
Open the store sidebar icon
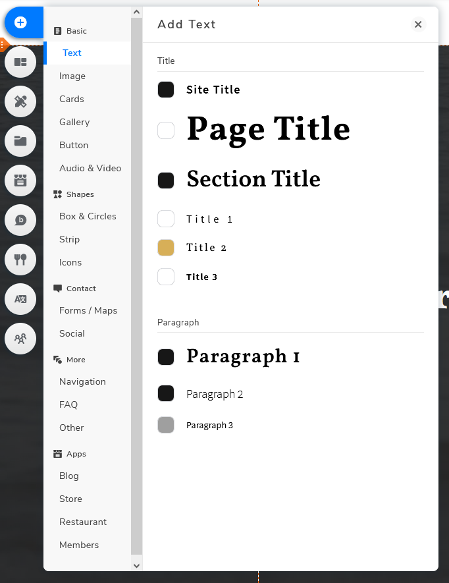20,180
